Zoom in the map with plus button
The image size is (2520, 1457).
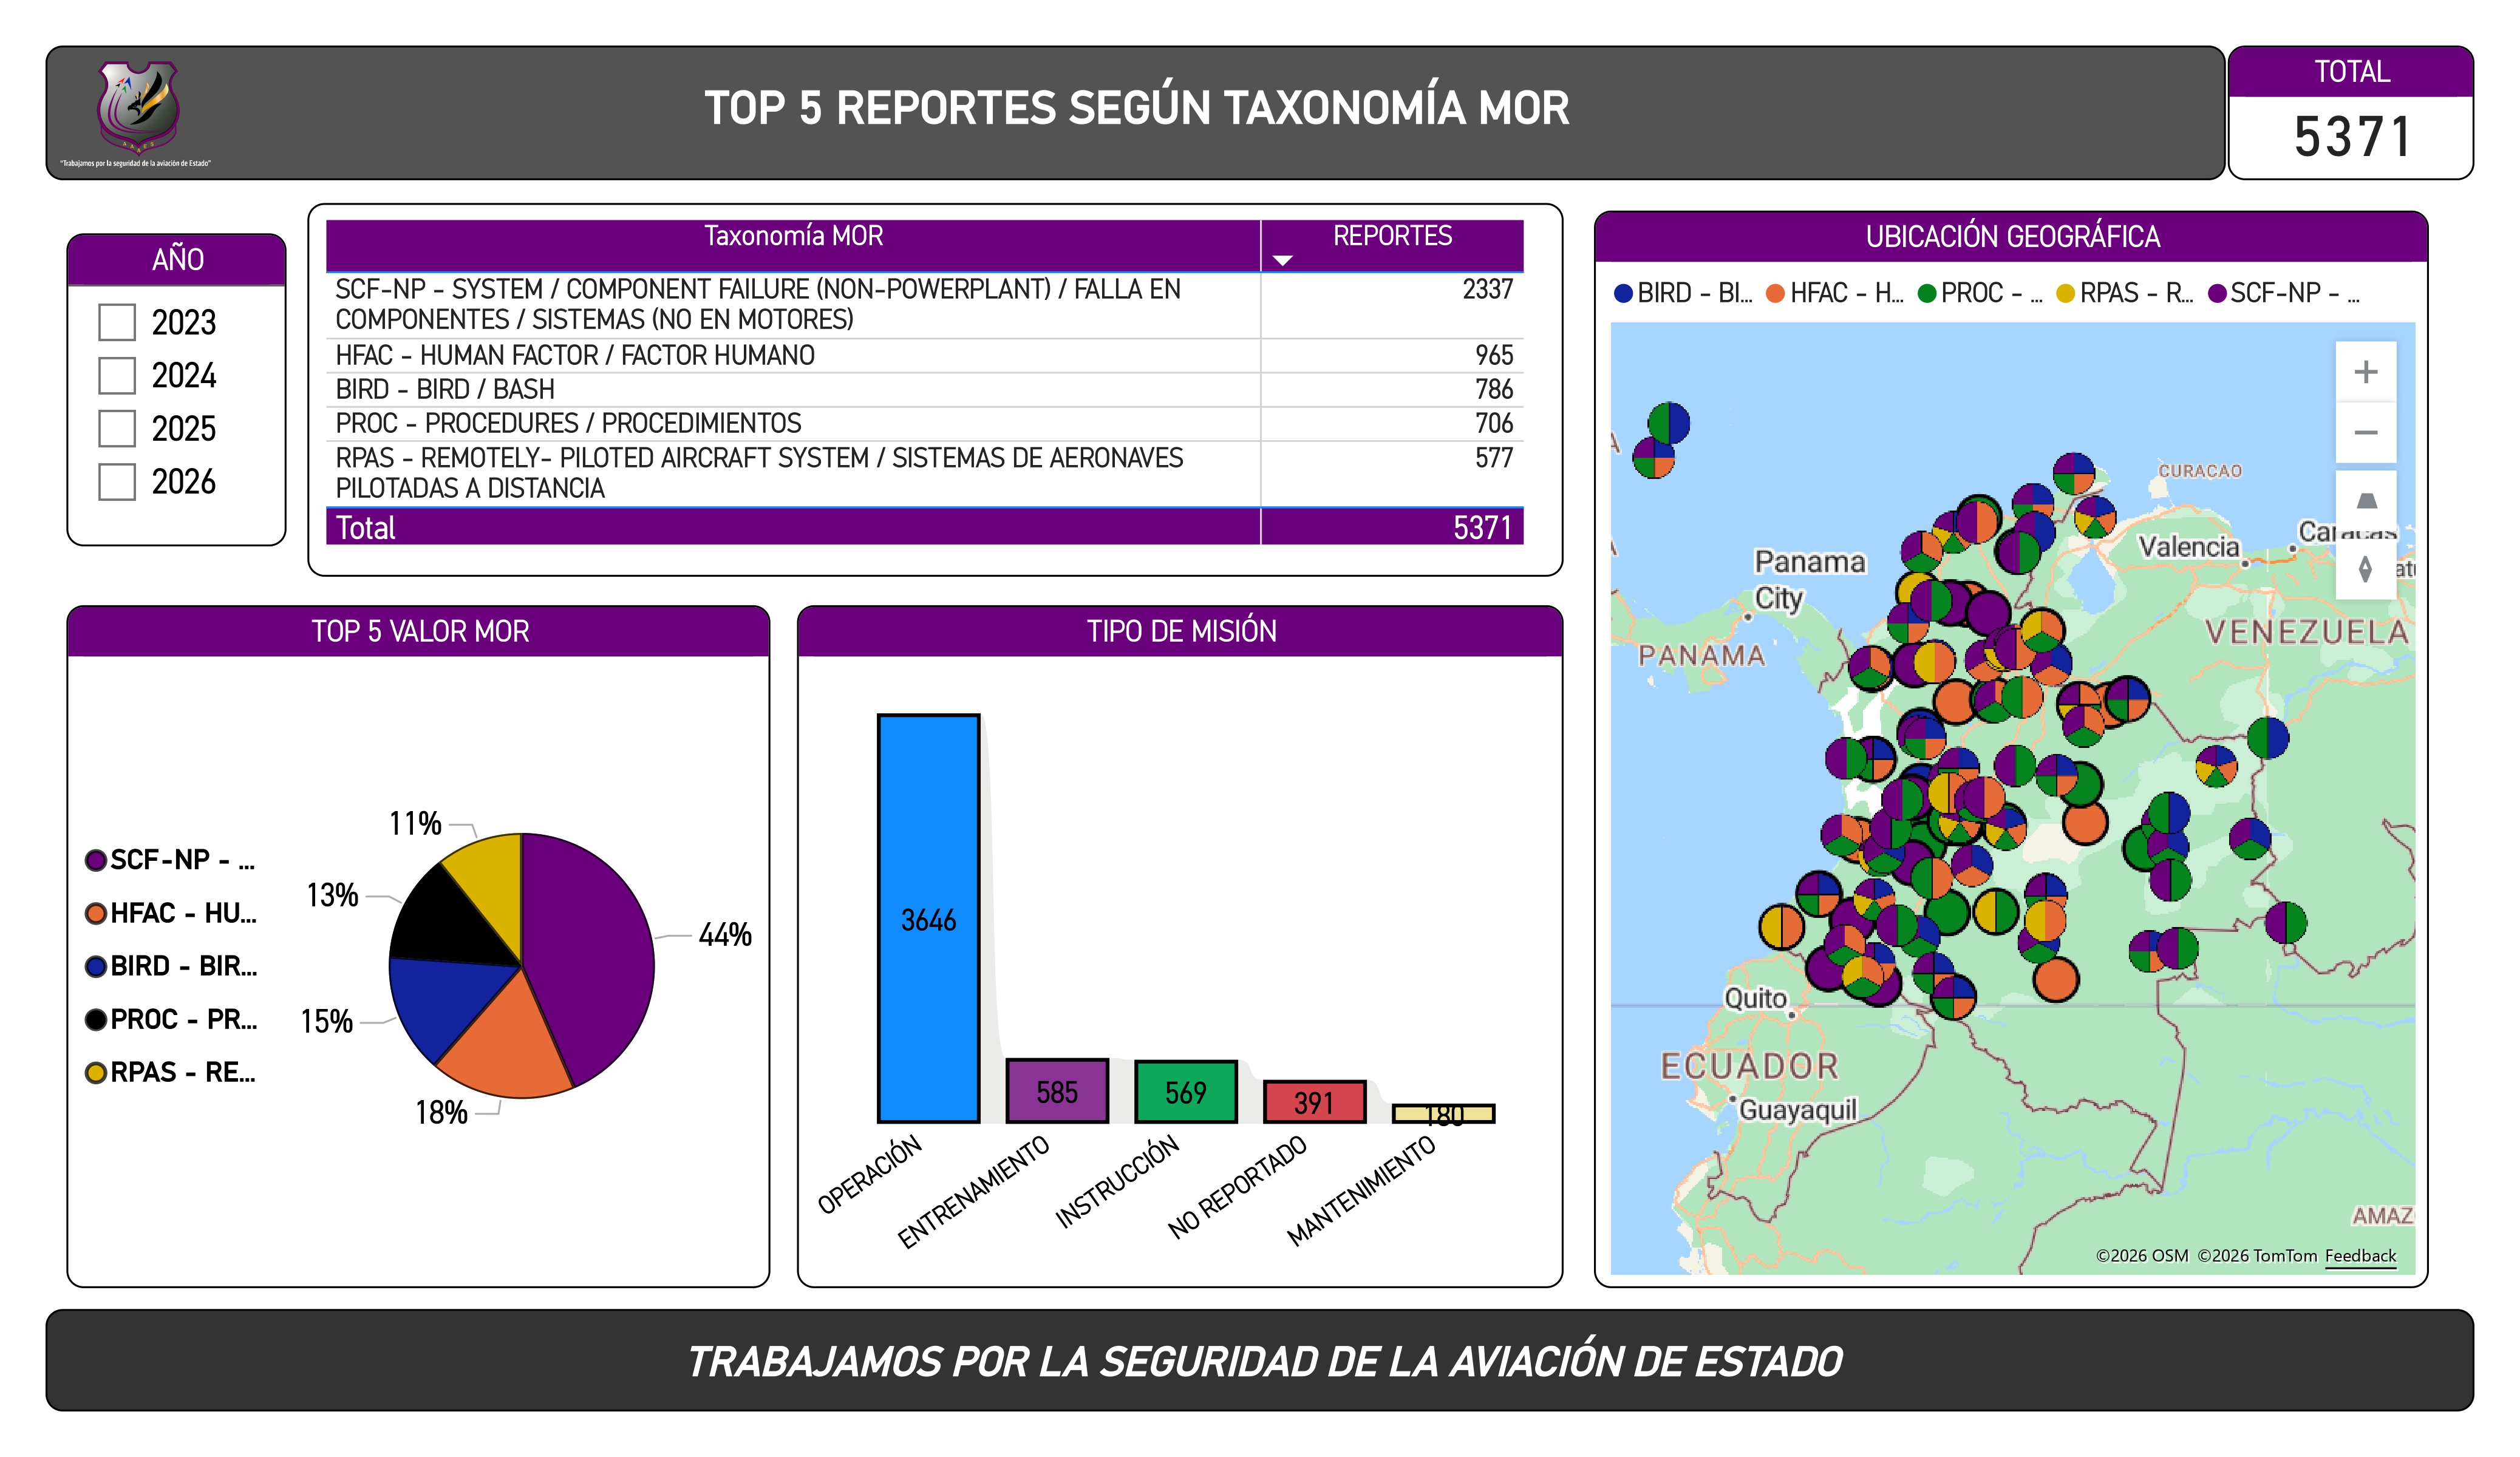click(2365, 372)
